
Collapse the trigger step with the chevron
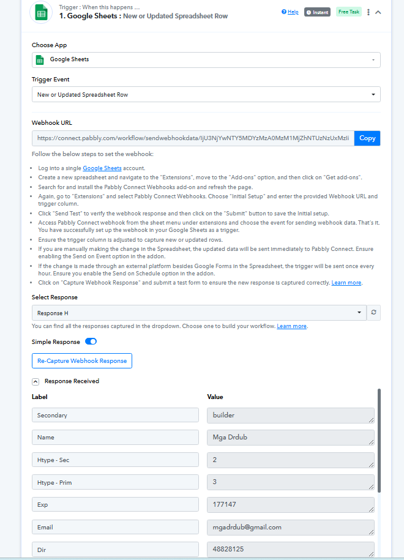(x=378, y=12)
